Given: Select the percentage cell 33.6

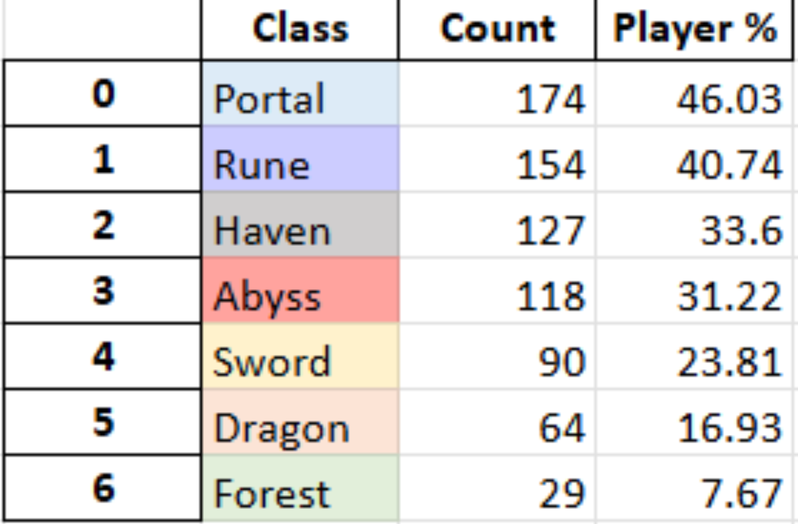Looking at the screenshot, I should 694,224.
